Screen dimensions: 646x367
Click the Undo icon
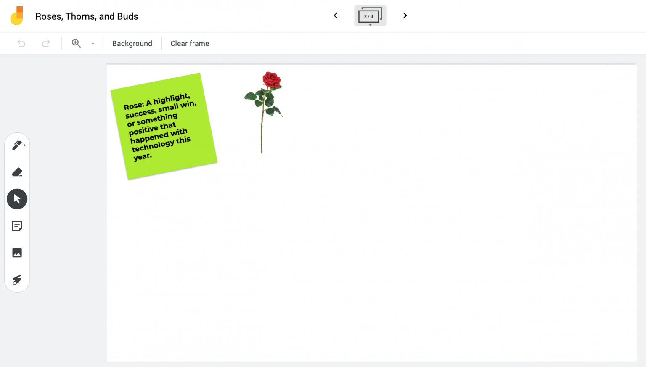(21, 43)
